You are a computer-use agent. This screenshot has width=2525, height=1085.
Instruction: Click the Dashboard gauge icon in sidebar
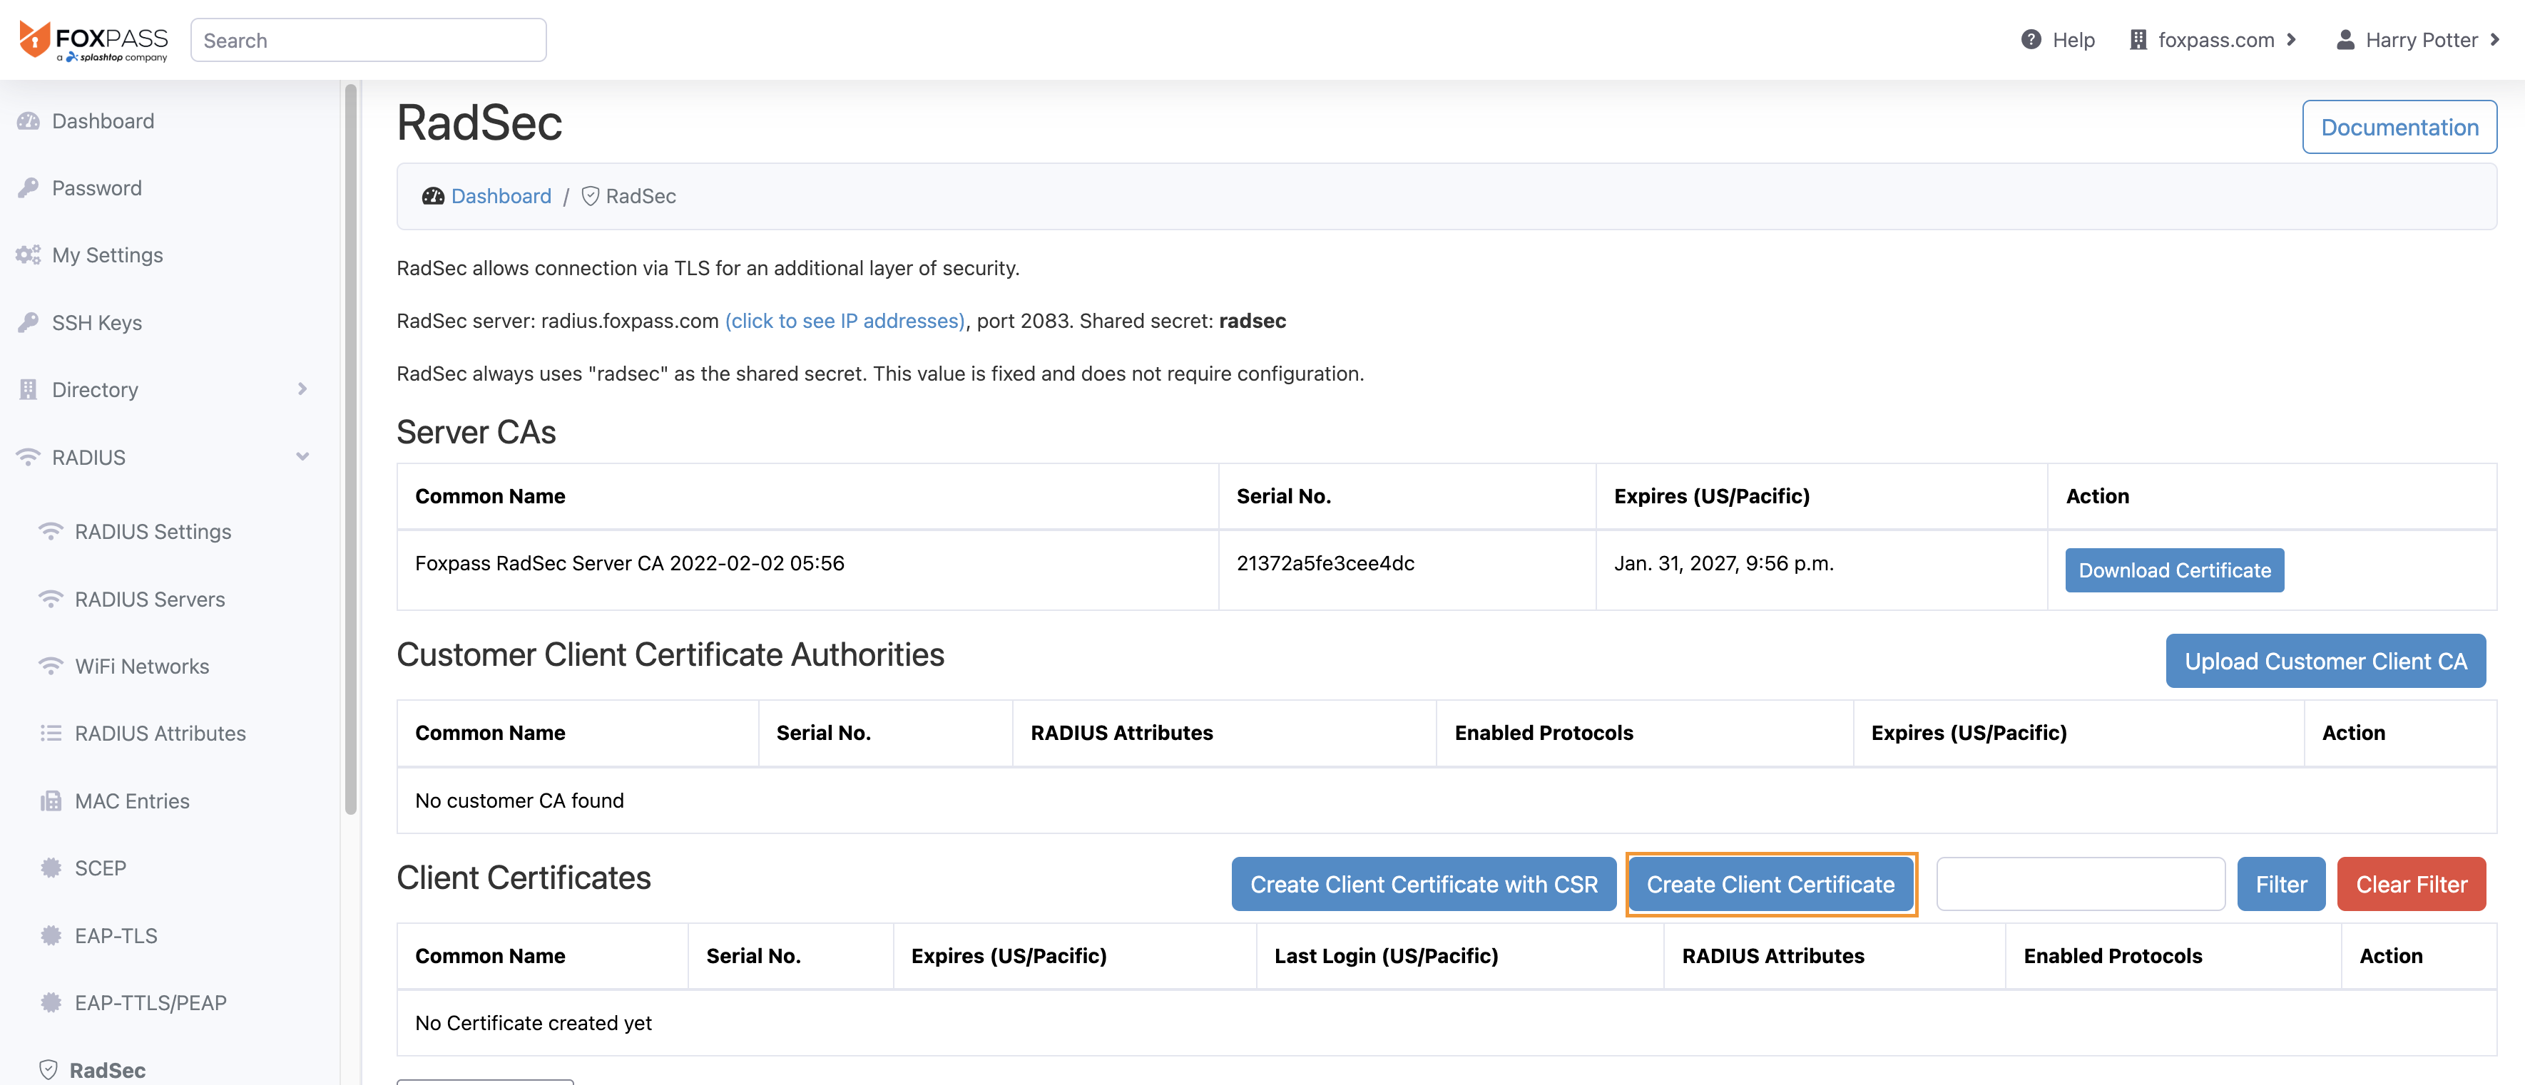tap(29, 121)
